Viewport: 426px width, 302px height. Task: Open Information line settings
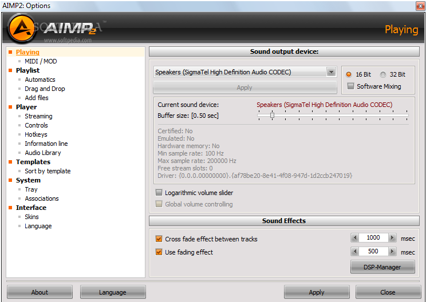(x=46, y=144)
